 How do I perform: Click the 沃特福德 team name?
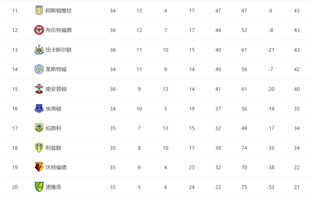[x=56, y=167]
